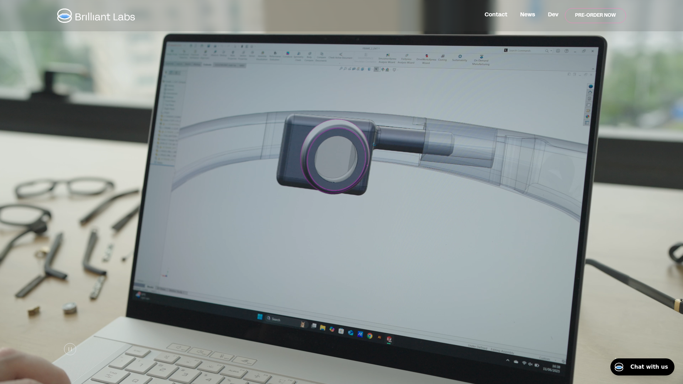Click the PRE-ORDER NOW button
The image size is (683, 384).
point(595,15)
